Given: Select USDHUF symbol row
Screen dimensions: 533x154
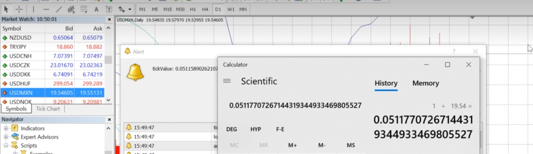Looking at the screenshot, I should 52,84.
